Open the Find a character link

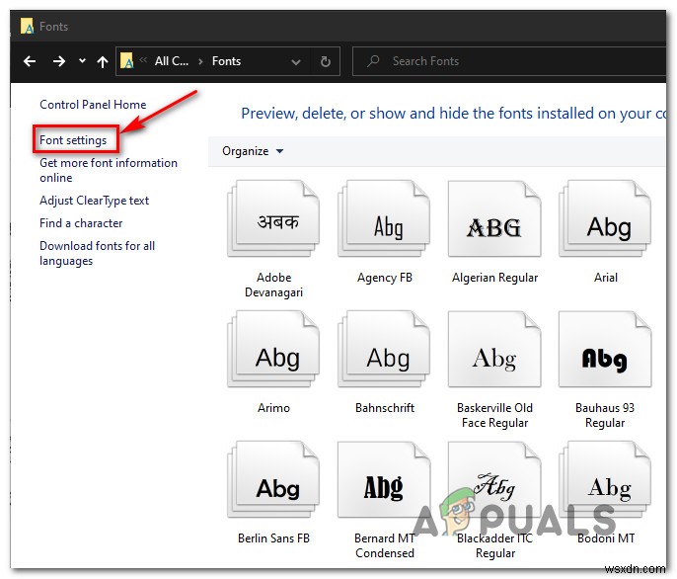pos(81,223)
